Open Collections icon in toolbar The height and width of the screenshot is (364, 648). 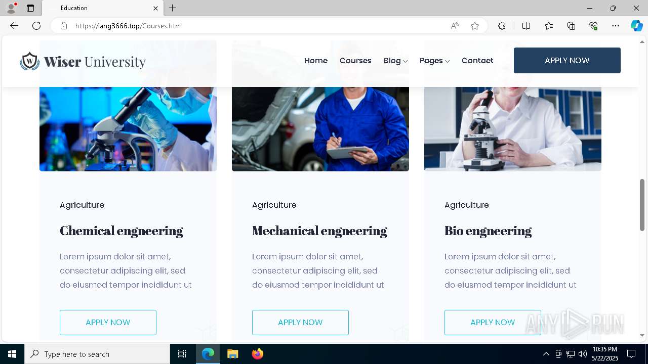tap(571, 26)
